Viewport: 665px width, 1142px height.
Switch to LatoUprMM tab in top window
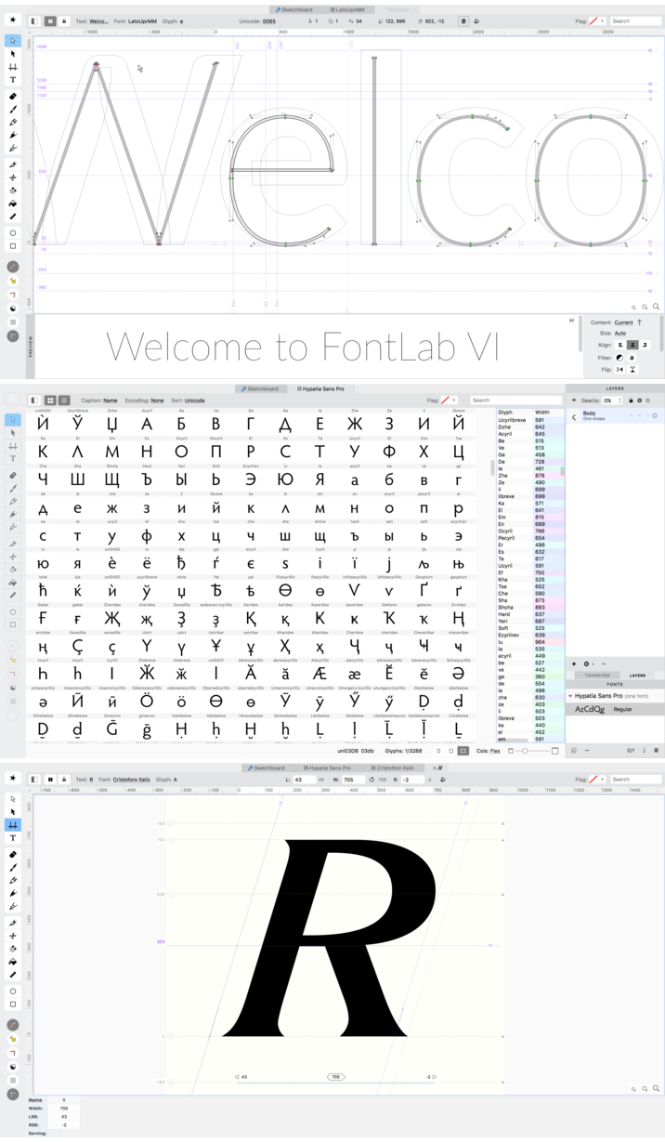pos(346,9)
